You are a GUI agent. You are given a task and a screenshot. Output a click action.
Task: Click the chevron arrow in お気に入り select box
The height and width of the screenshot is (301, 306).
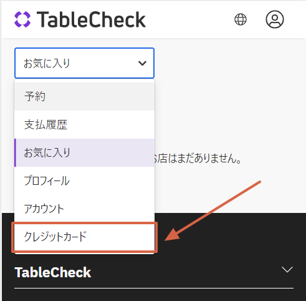(x=142, y=63)
